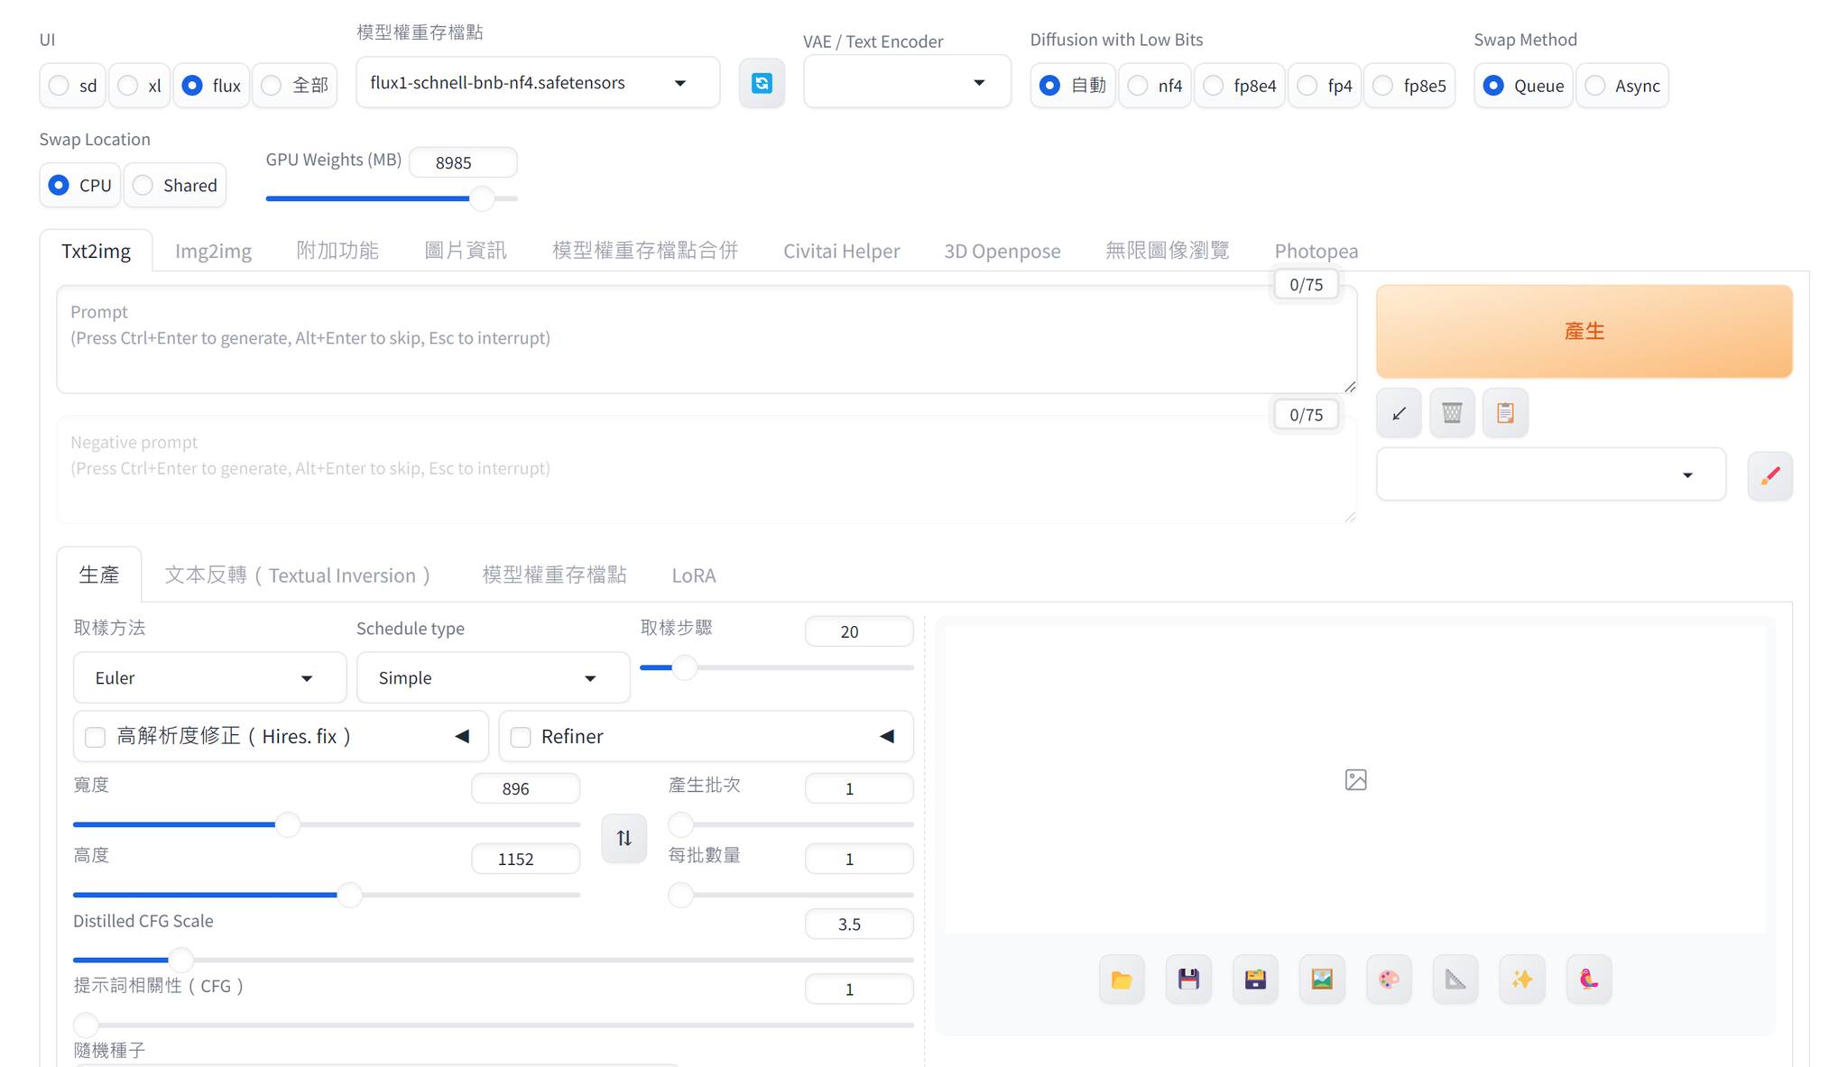The image size is (1848, 1067).
Task: Select the xl UI radio option
Action: [140, 86]
